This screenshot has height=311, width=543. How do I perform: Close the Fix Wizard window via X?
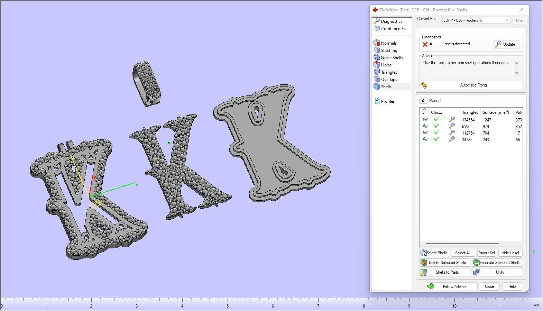point(521,10)
